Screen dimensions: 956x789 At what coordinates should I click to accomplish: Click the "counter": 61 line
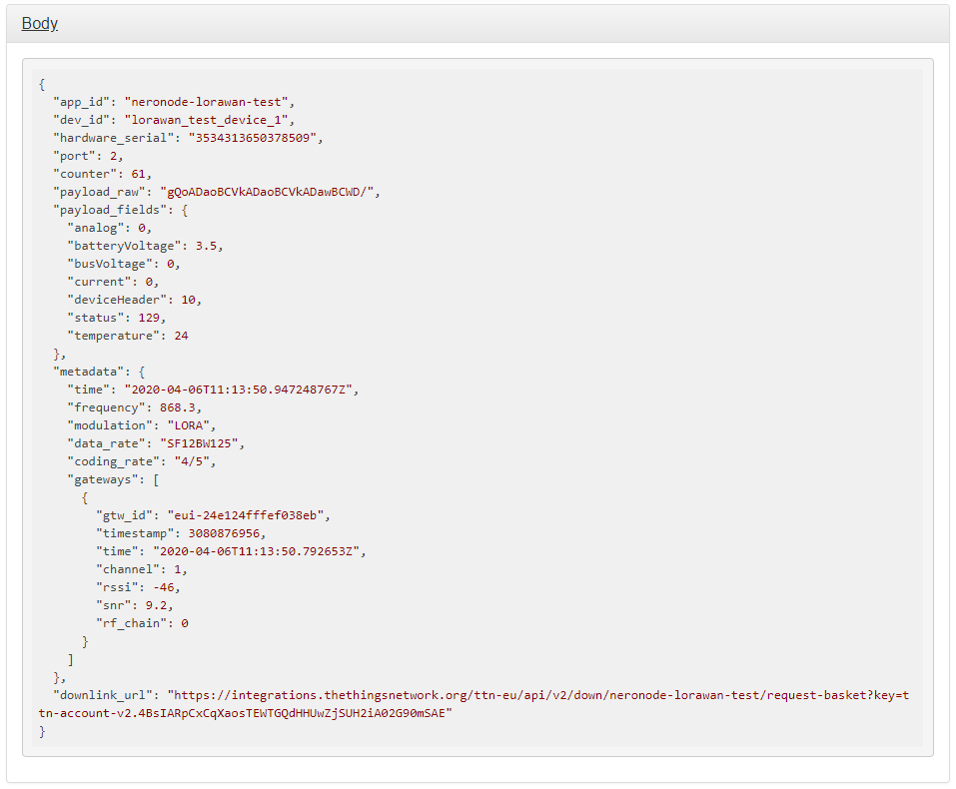click(x=102, y=174)
